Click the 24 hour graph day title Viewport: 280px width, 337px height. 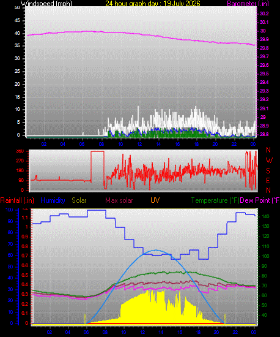pos(153,4)
